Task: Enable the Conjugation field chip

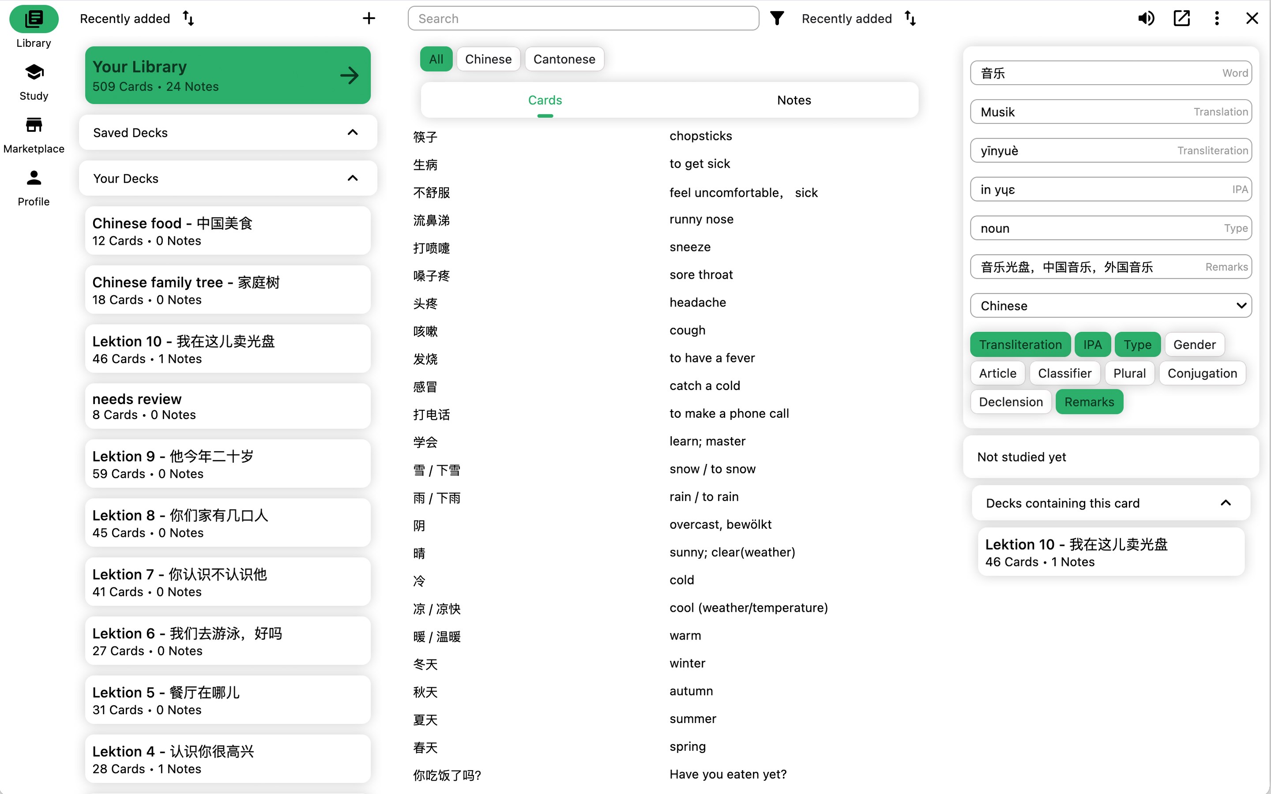Action: coord(1202,373)
